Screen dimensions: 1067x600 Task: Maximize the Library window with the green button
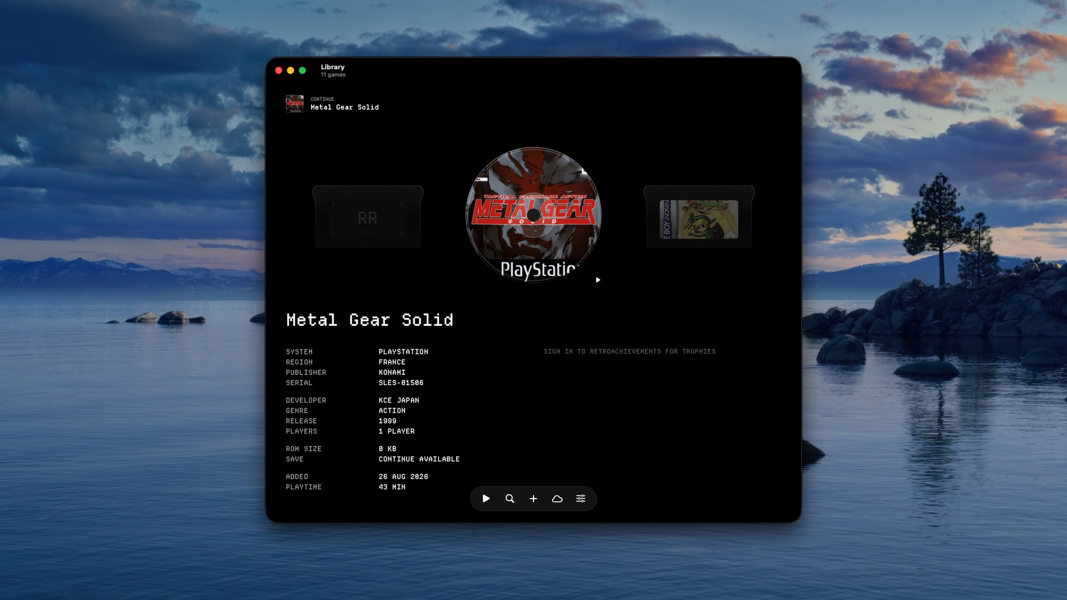tap(302, 70)
